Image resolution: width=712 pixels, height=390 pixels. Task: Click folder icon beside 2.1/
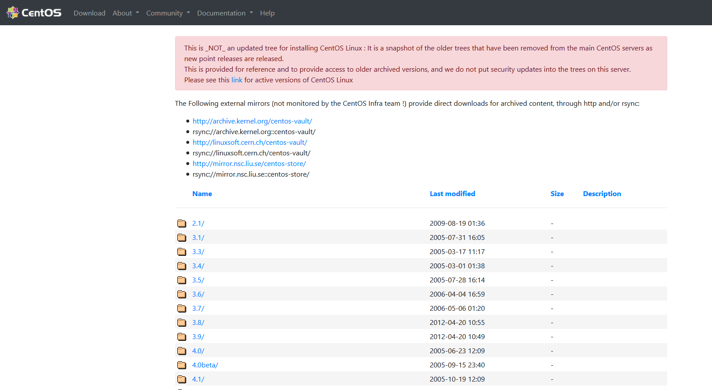point(182,223)
